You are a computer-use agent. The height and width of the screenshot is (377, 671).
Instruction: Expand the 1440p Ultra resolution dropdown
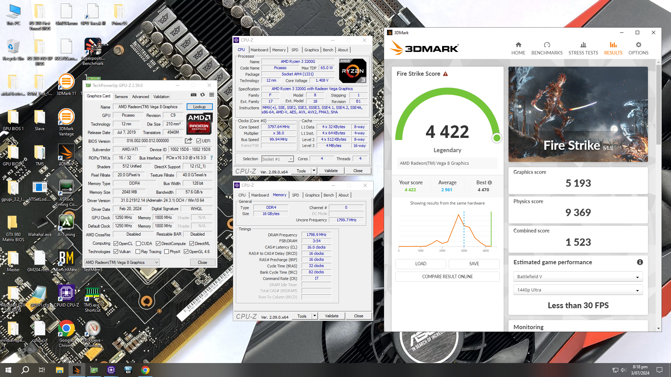point(637,290)
